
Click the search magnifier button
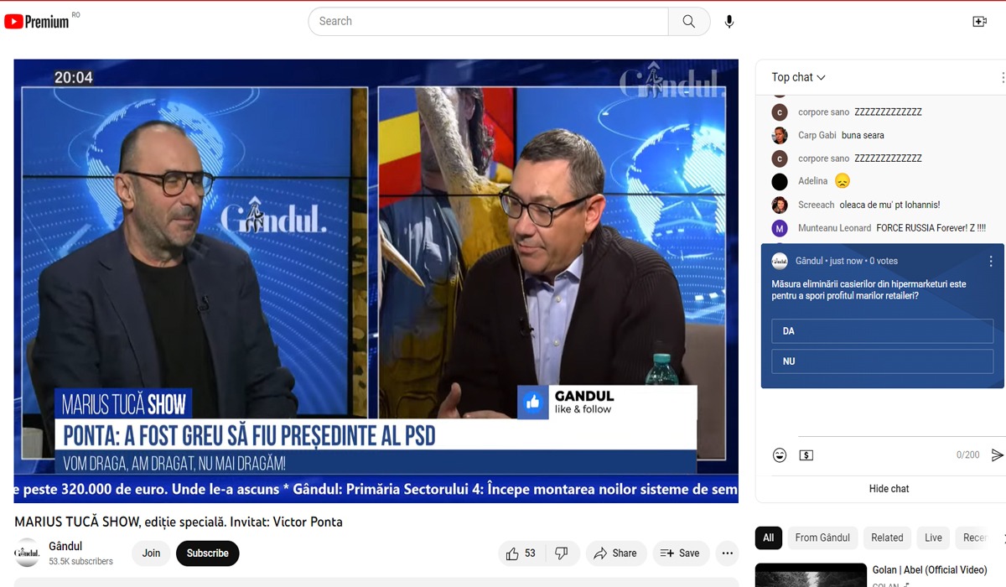tap(689, 21)
